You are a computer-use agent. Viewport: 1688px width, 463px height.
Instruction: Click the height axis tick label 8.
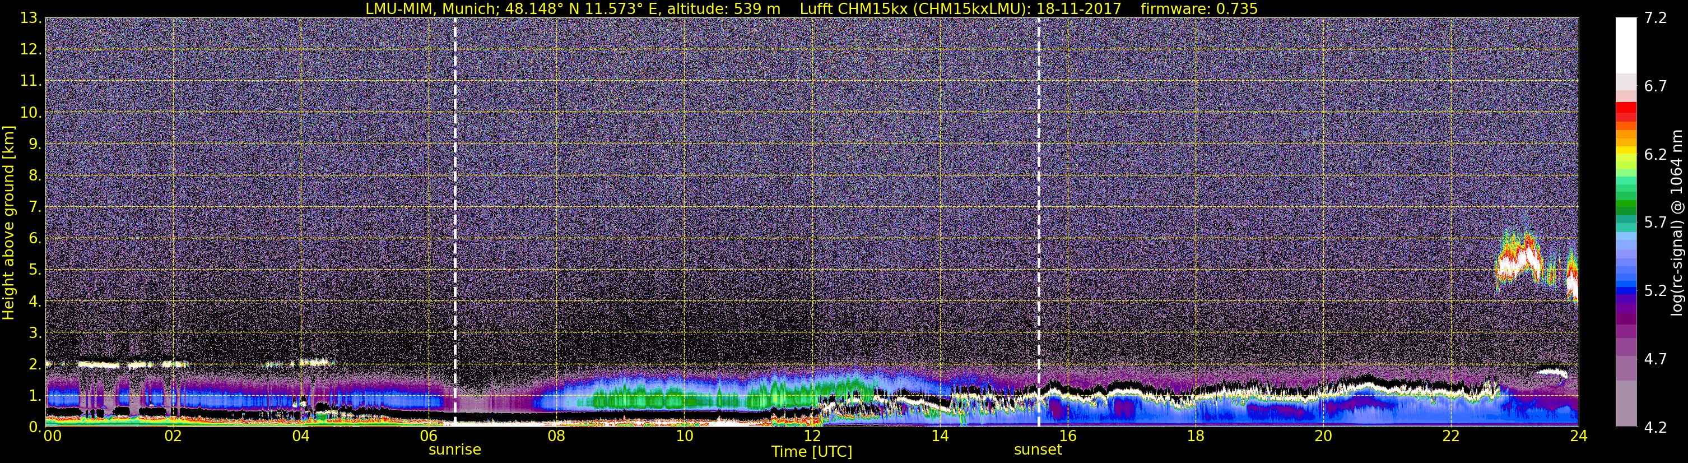click(x=35, y=176)
